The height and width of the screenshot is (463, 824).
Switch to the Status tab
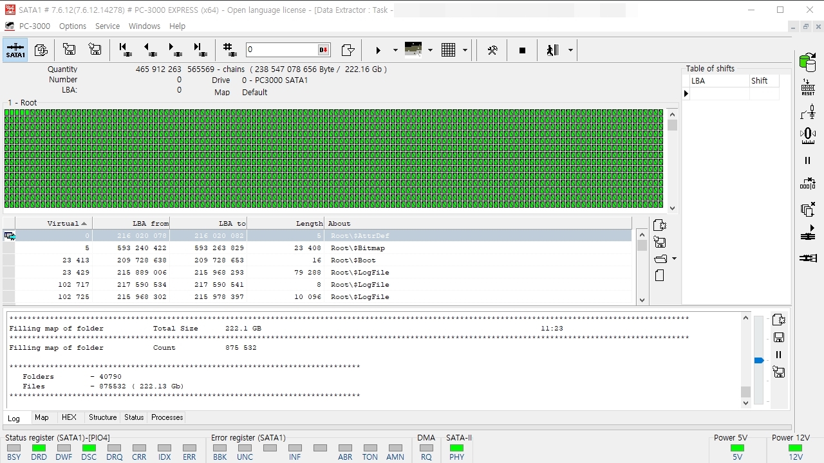(x=134, y=417)
